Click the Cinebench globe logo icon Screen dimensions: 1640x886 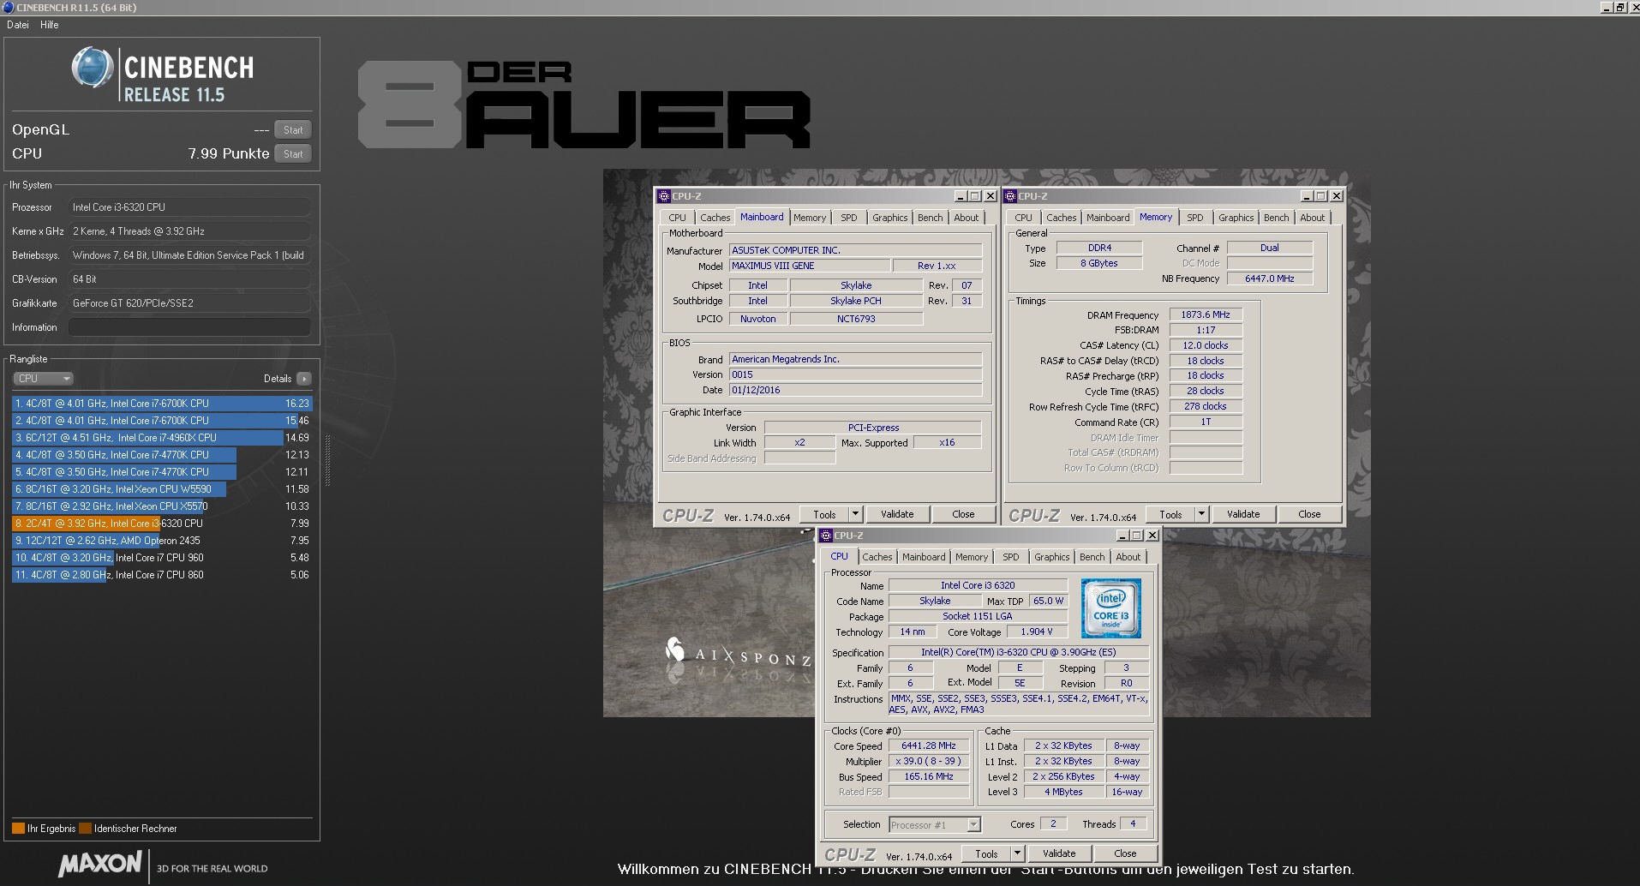[x=93, y=69]
